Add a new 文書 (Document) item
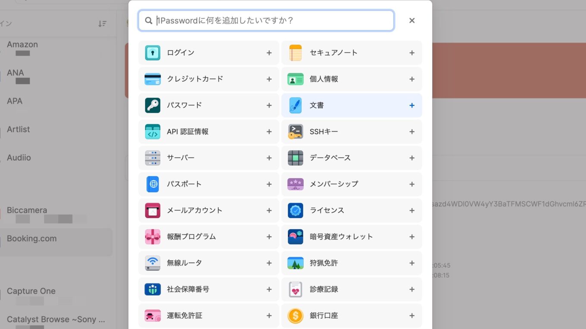 pyautogui.click(x=411, y=105)
